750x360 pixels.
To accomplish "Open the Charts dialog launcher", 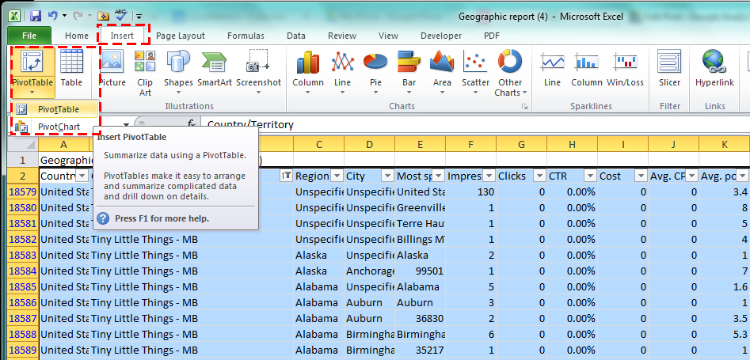I will 524,107.
